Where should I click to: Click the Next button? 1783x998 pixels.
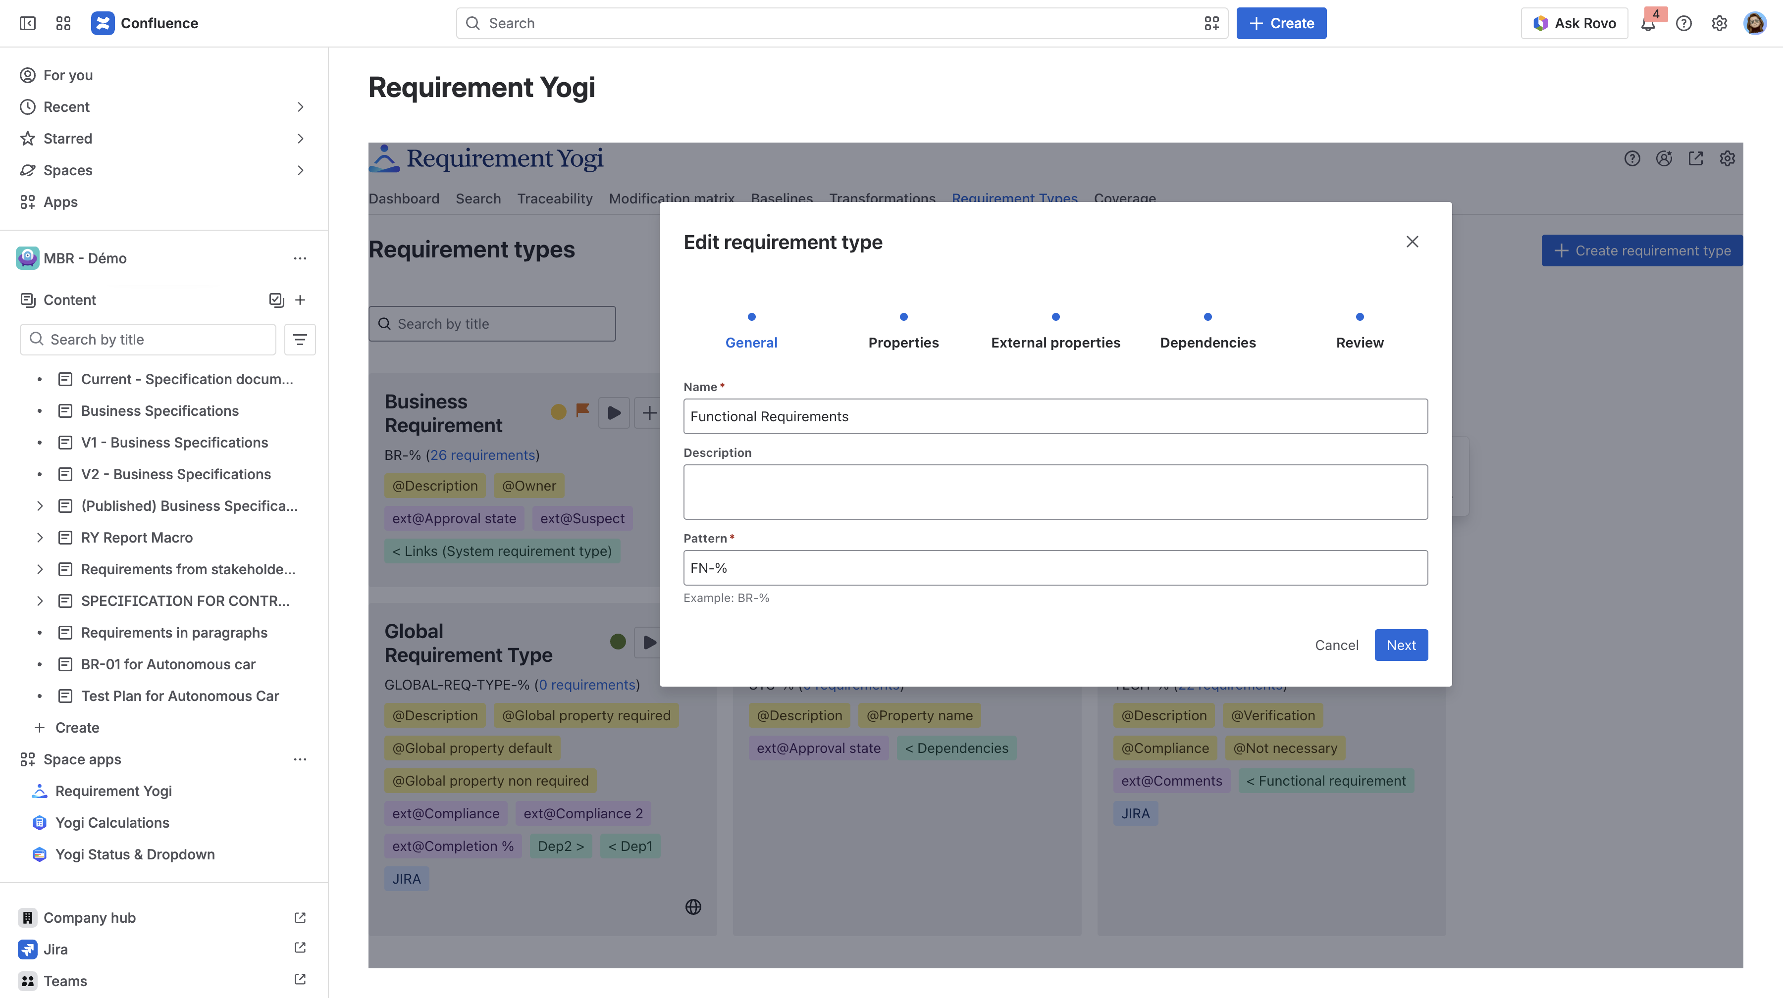point(1401,645)
